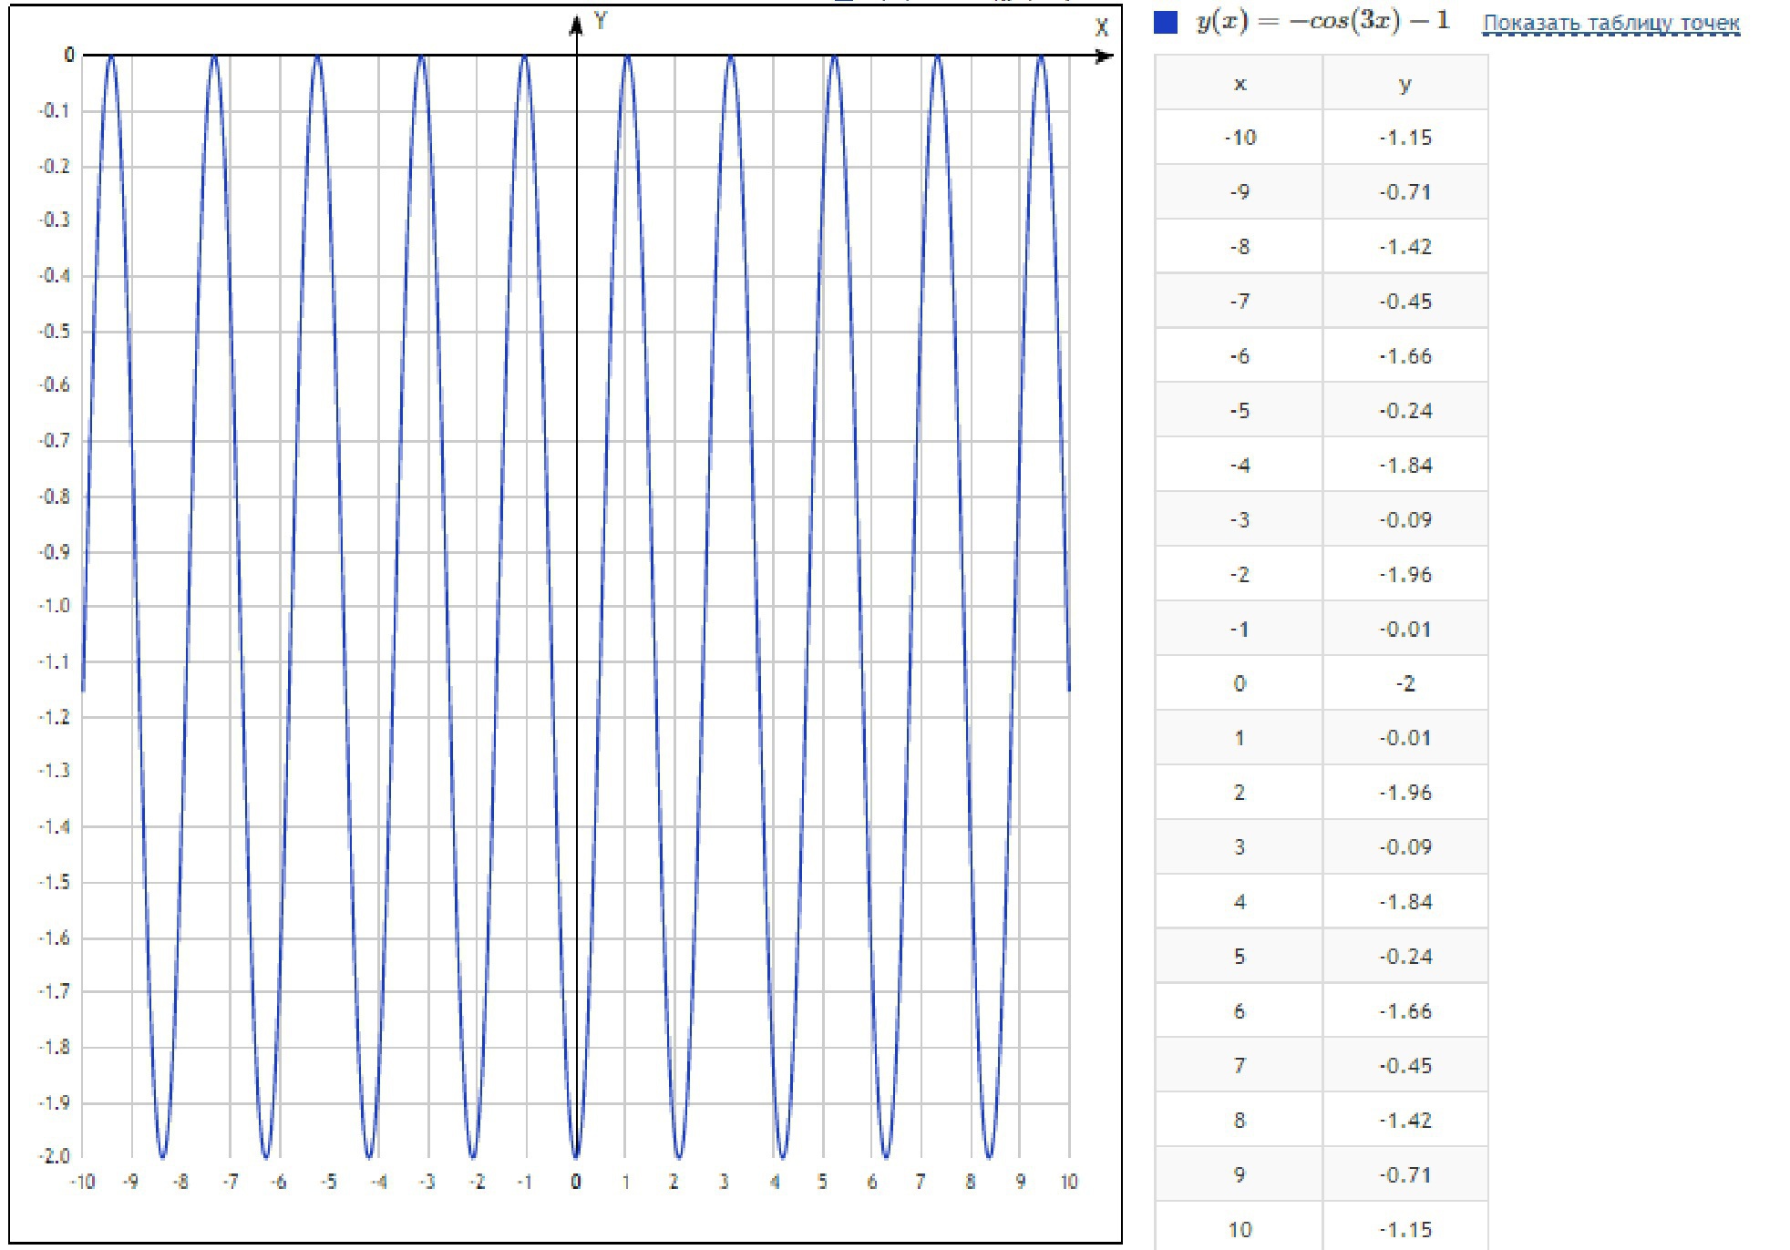Click the -2.0 tick label on vertical axis
The width and height of the screenshot is (1790, 1250).
(55, 1156)
